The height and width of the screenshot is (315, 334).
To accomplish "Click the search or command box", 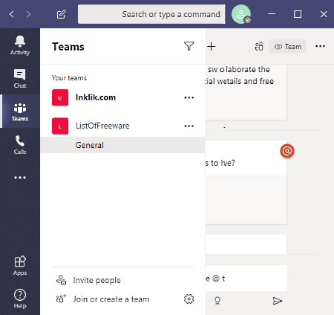I will pyautogui.click(x=151, y=14).
